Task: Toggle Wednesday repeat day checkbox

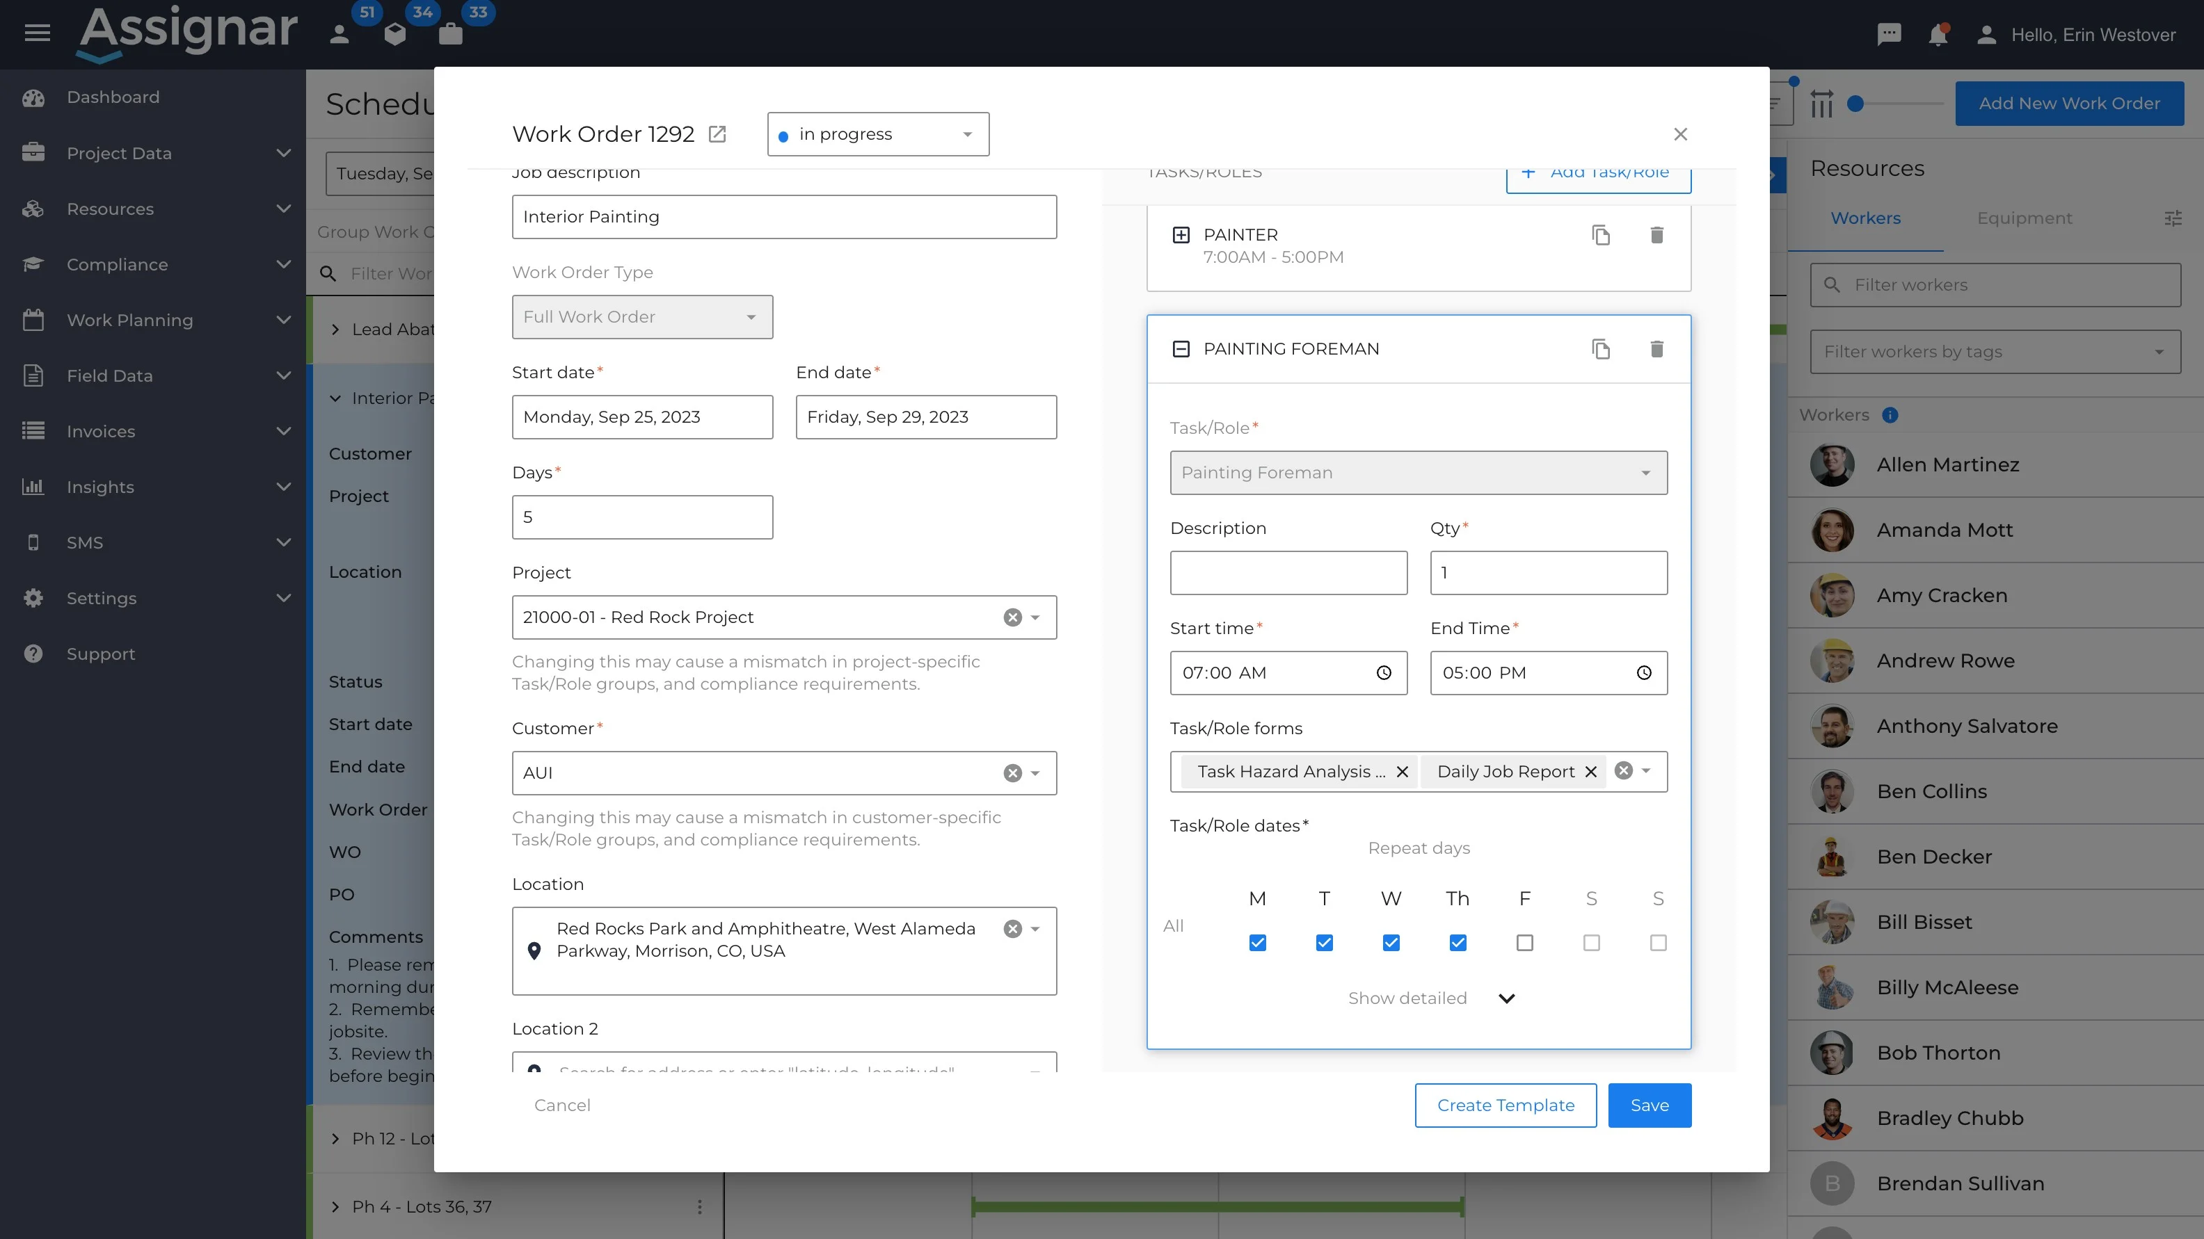Action: [1390, 942]
